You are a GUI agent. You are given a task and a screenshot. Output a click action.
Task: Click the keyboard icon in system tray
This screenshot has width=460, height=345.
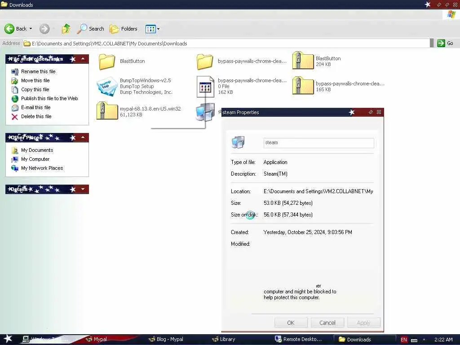pos(414,340)
